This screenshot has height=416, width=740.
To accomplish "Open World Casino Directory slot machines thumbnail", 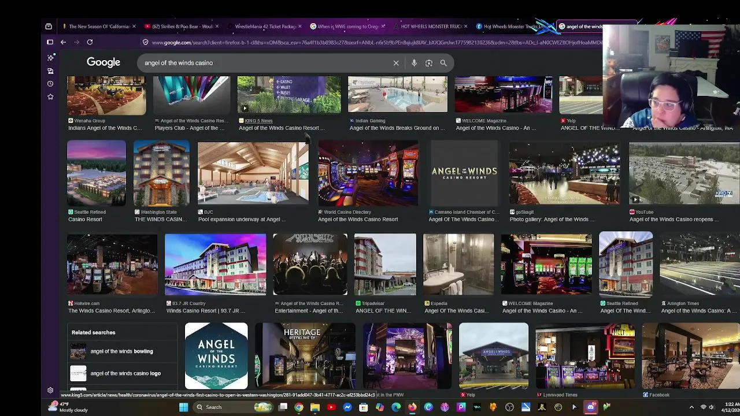I will pos(368,173).
